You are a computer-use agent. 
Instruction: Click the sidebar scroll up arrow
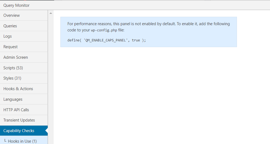pyautogui.click(x=51, y=13)
